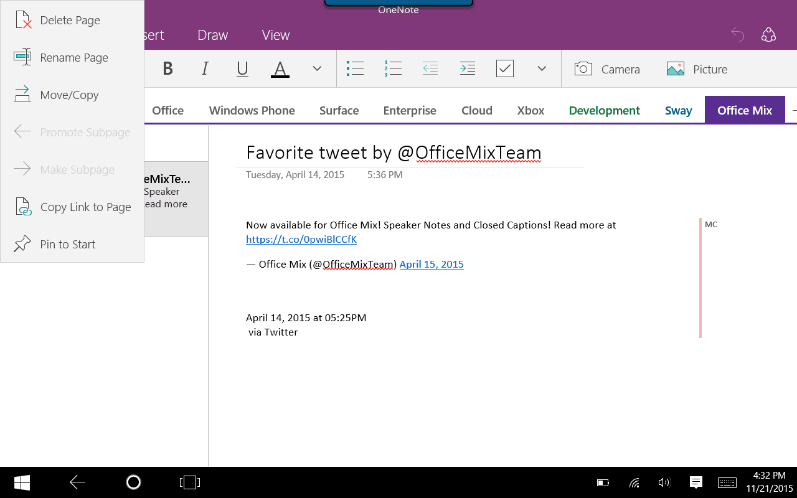Open the Windows Start button

[x=22, y=482]
